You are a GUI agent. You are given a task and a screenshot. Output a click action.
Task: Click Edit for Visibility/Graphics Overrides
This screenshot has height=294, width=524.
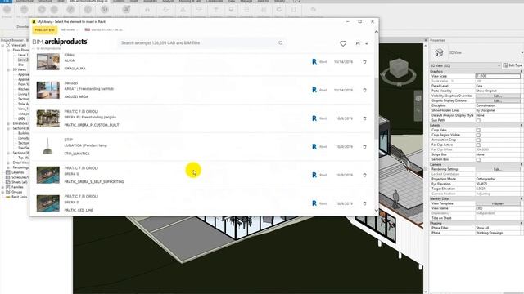tap(498, 96)
